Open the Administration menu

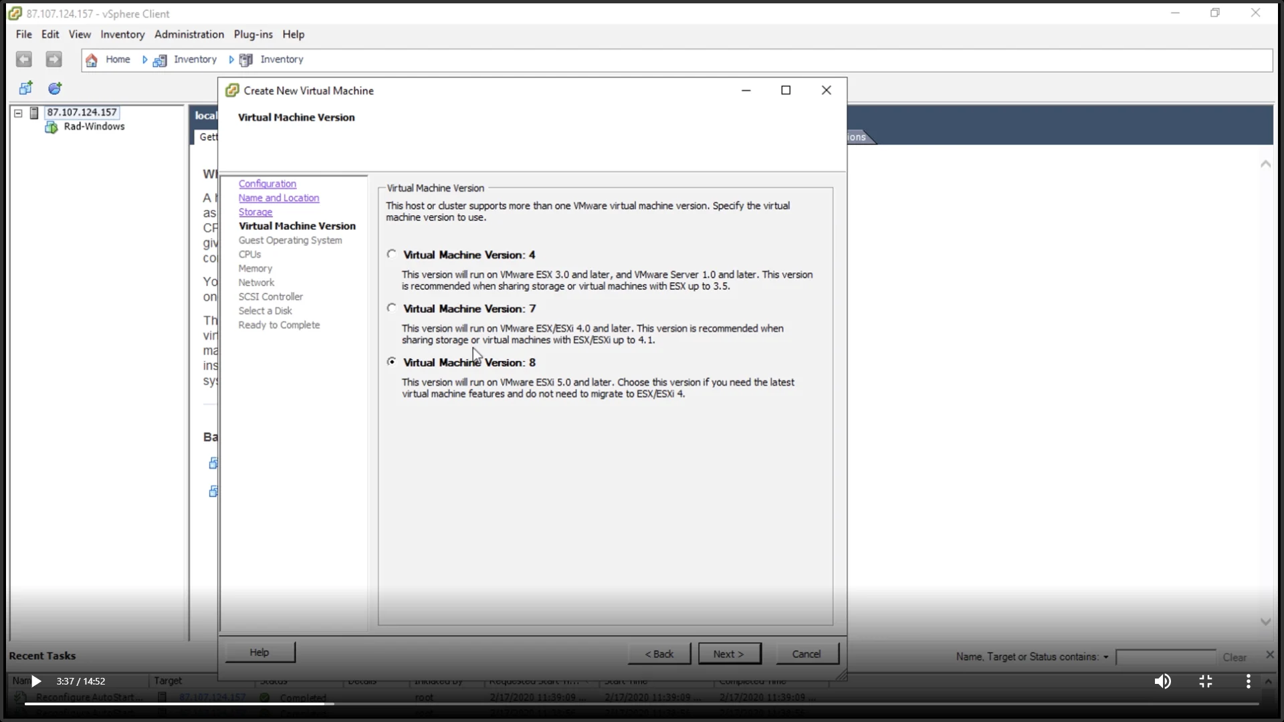click(189, 34)
